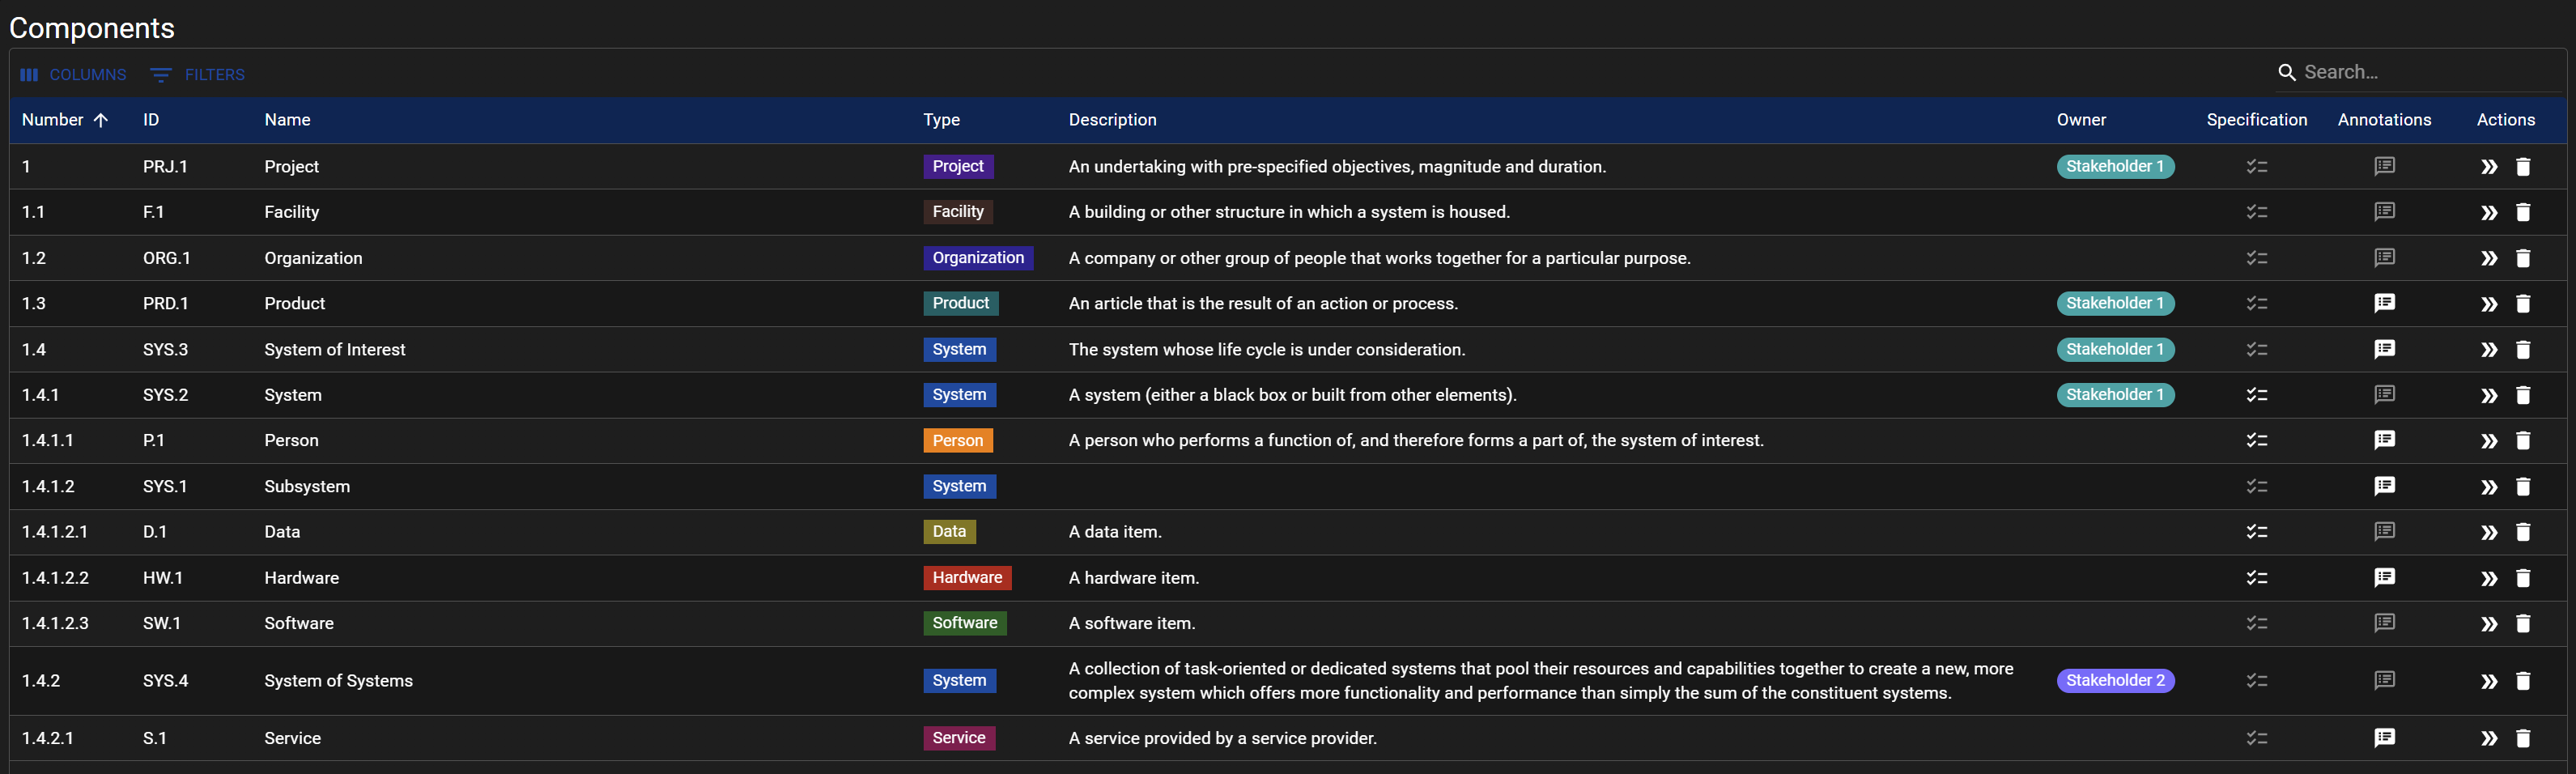Image resolution: width=2576 pixels, height=774 pixels.
Task: Delete the Project component
Action: 2522,167
